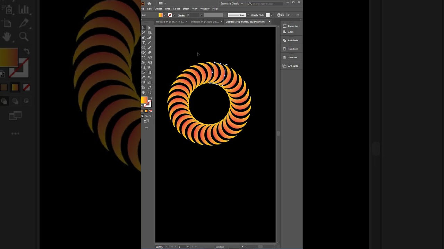Screen dimensions: 444x249
Task: Open Basic brush definition dropdown
Action: tap(248, 15)
